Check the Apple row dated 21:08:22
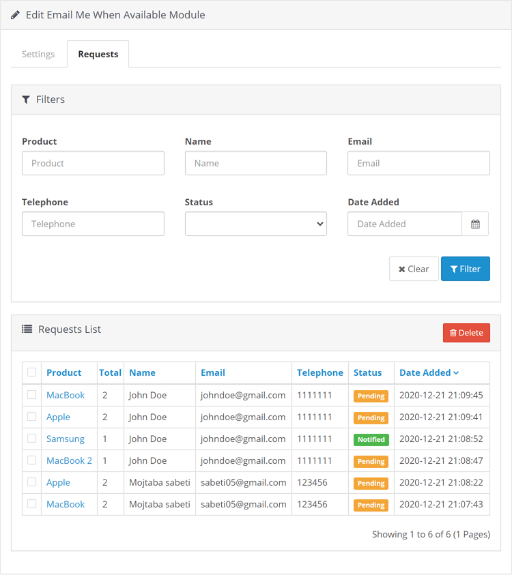Viewport: 512px width, 575px height. coord(32,482)
